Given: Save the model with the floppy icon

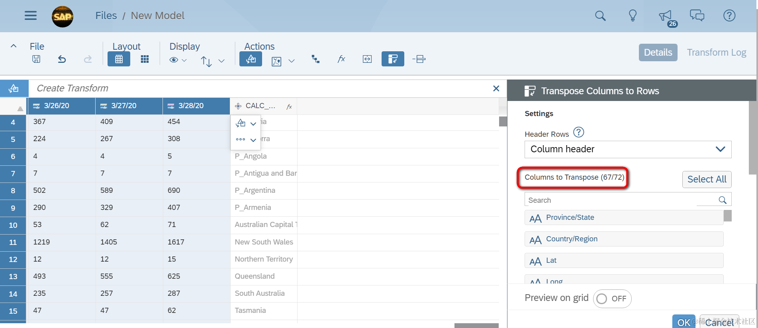Looking at the screenshot, I should click(x=36, y=59).
